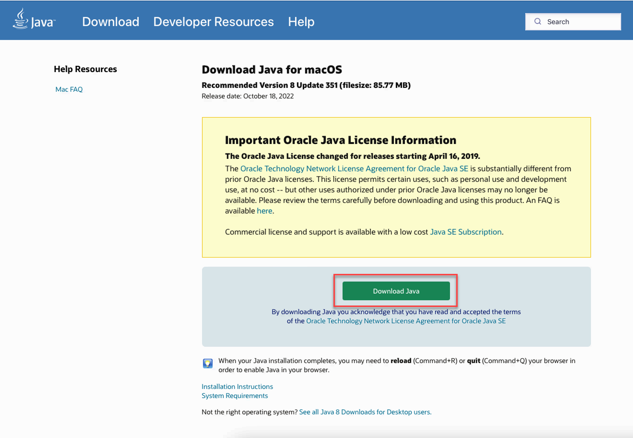Open license agreement link below Download button
Viewport: 633px width, 438px height.
coord(406,321)
